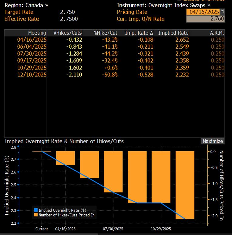The width and height of the screenshot is (232, 235).
Task: Click the 2.359 implied rate value
Action: pyautogui.click(x=182, y=68)
